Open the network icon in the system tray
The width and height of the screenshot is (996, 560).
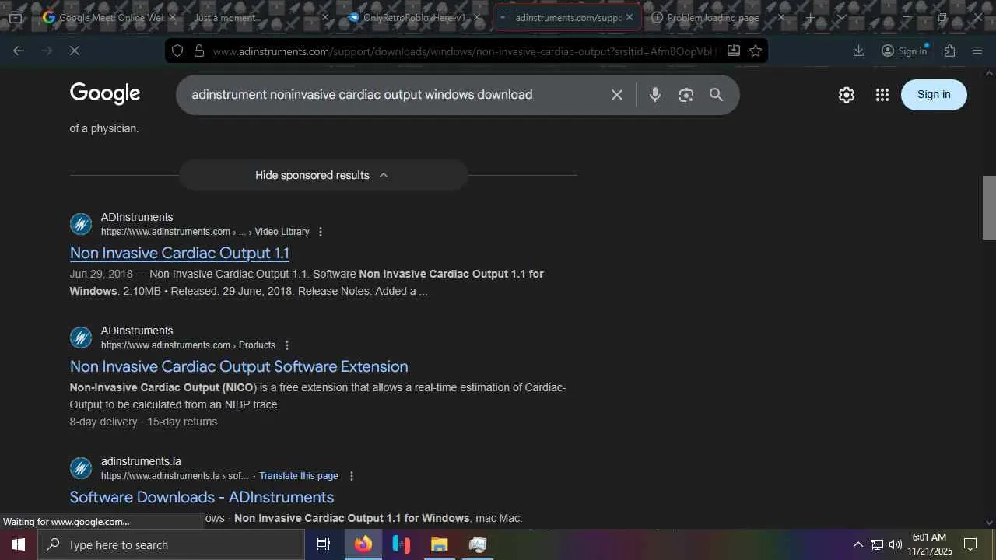tap(877, 544)
